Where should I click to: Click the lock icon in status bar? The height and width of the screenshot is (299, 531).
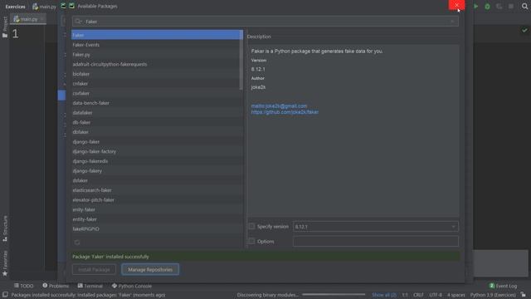click(524, 295)
